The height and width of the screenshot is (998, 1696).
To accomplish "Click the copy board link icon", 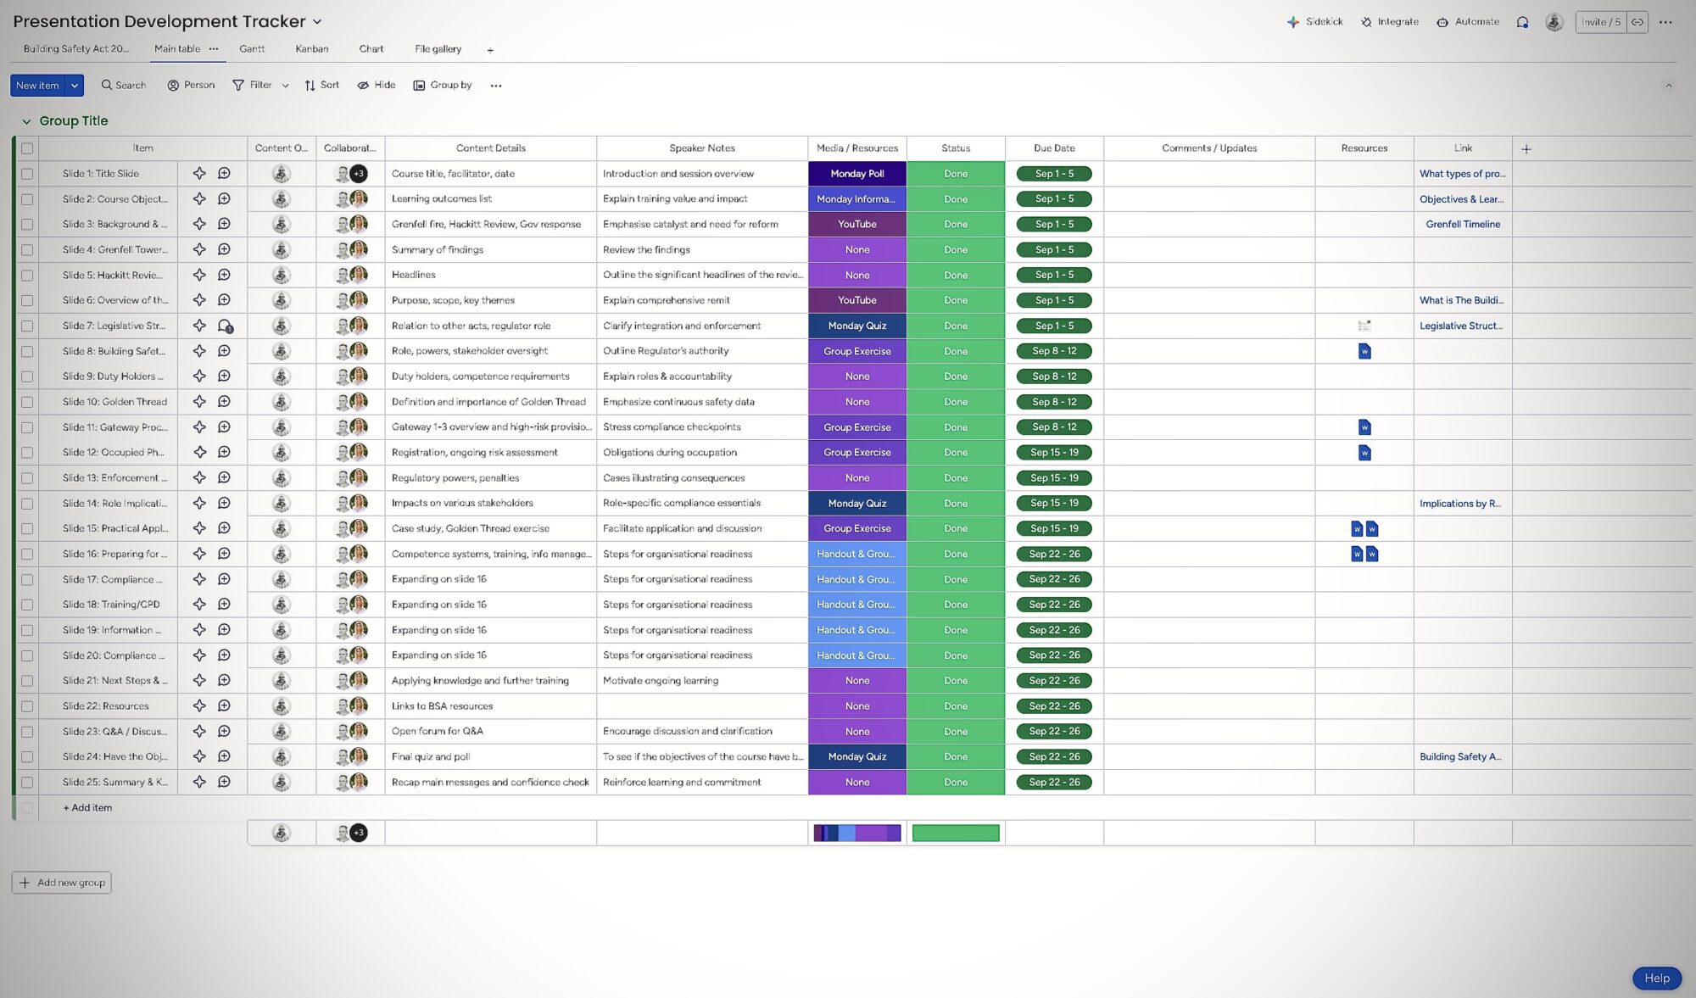I will 1637,22.
